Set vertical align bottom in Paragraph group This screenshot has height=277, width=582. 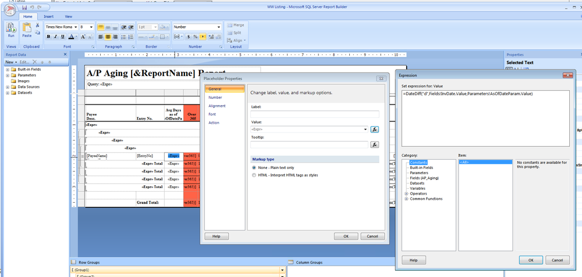(115, 27)
